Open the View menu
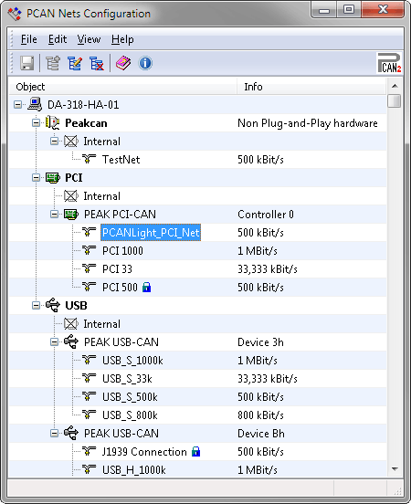 [89, 39]
